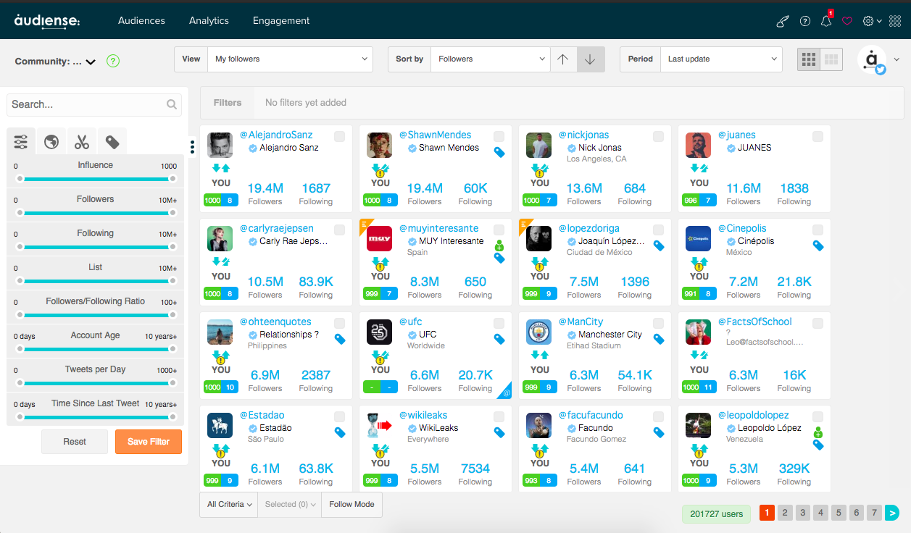911x533 pixels.
Task: Check the wikileaks card checkbox
Action: click(499, 416)
